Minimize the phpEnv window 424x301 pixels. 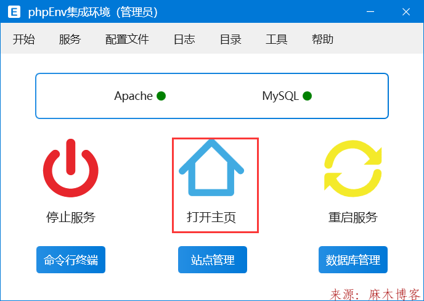pyautogui.click(x=370, y=12)
